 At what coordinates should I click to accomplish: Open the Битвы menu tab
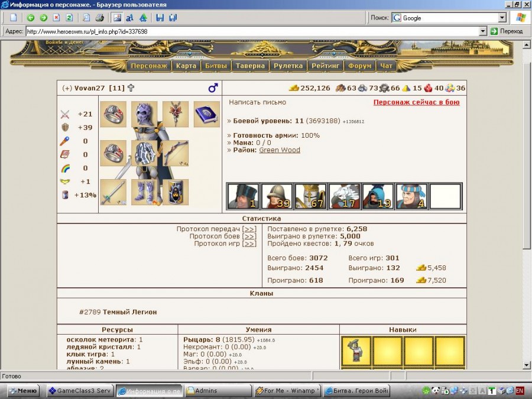tap(216, 66)
